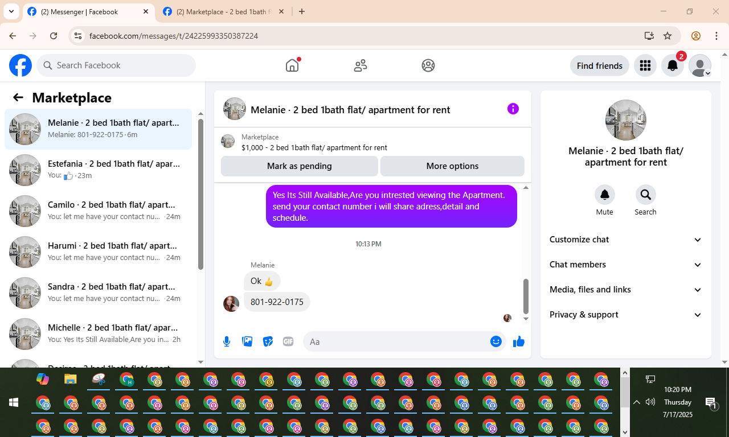Open the purple conversation information icon
The image size is (729, 437).
(x=513, y=109)
